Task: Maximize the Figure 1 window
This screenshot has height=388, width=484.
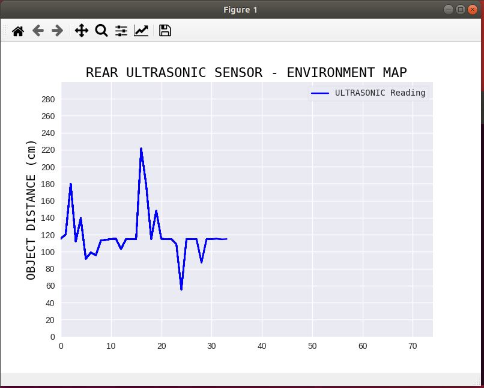Action: (x=460, y=10)
